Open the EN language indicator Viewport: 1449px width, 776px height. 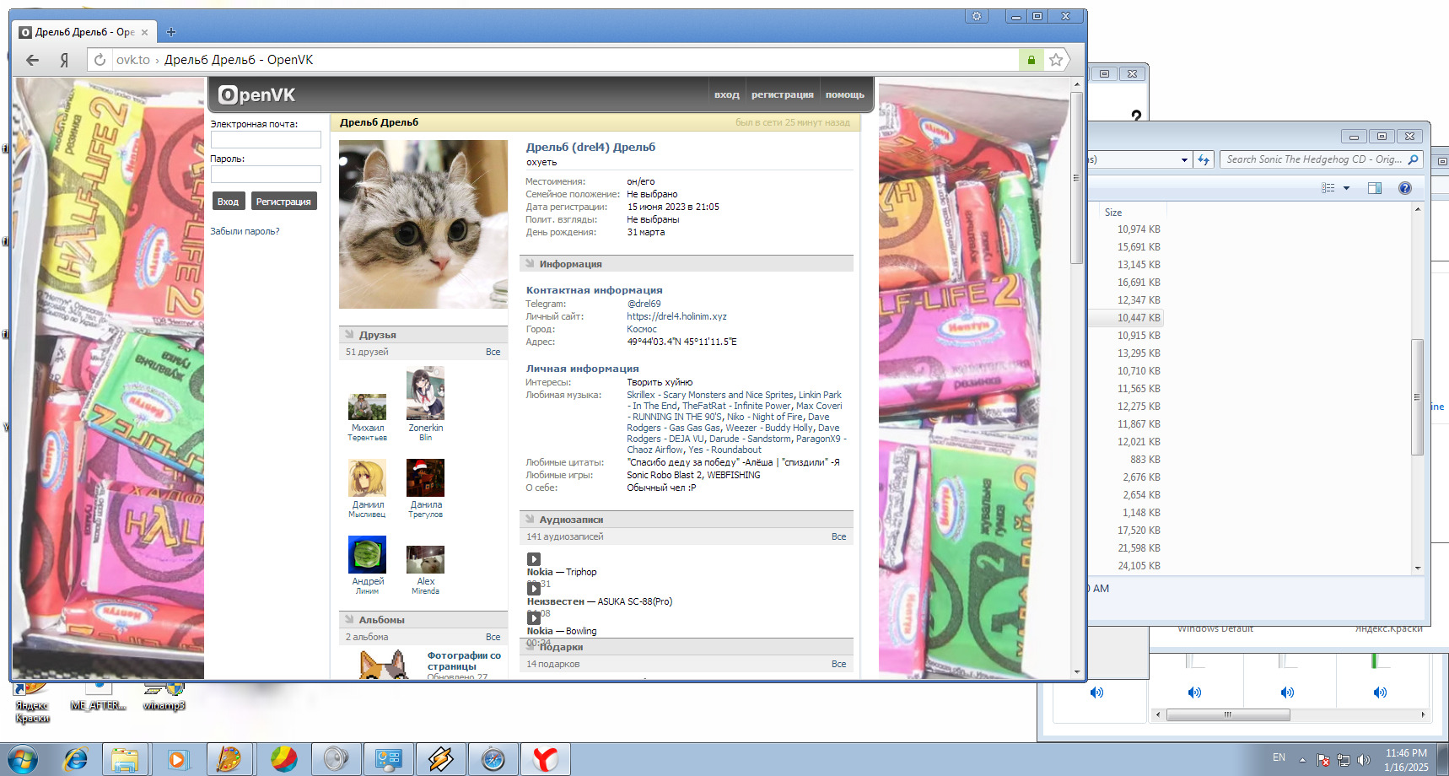[1279, 758]
